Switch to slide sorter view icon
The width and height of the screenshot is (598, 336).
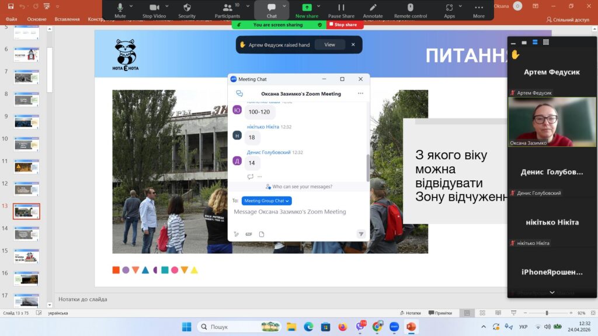click(481, 313)
